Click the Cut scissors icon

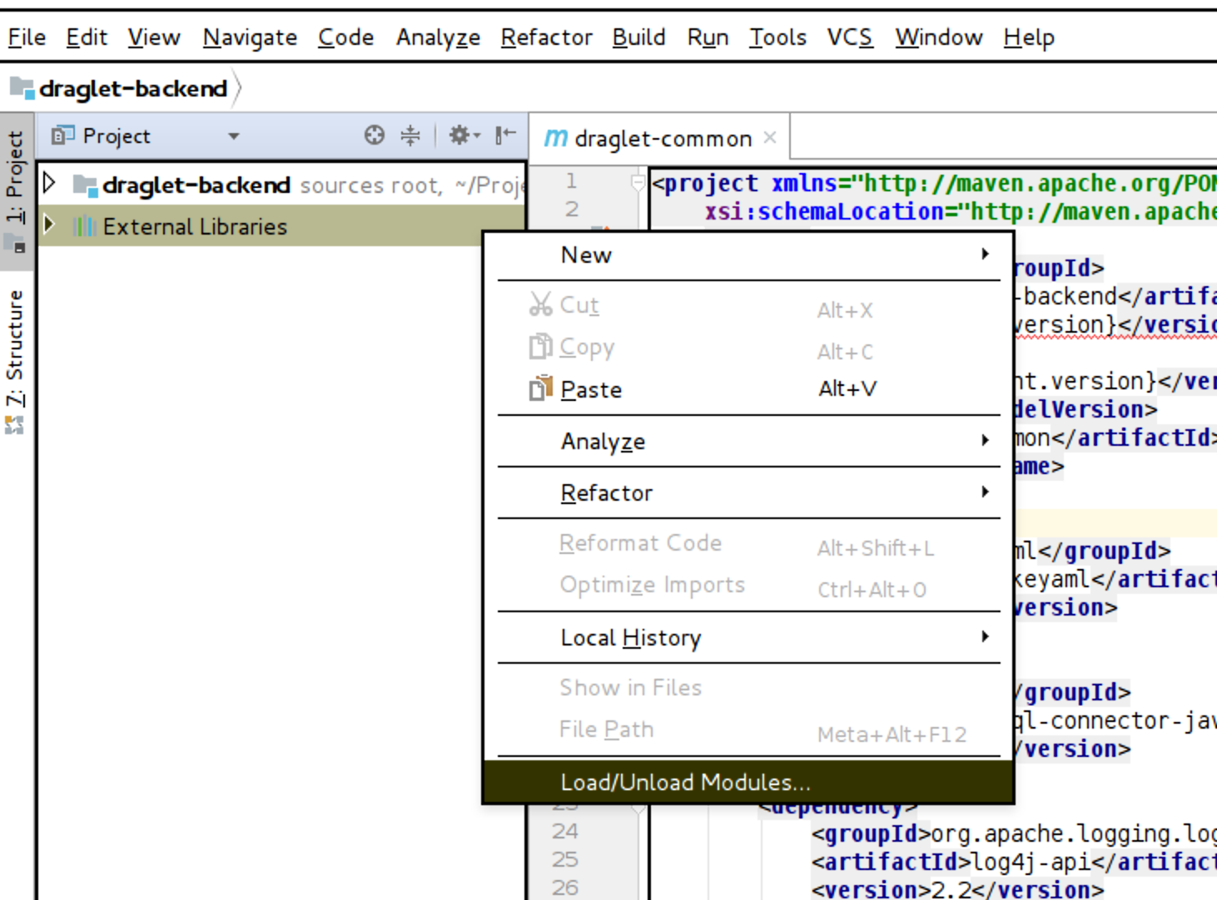pyautogui.click(x=541, y=304)
